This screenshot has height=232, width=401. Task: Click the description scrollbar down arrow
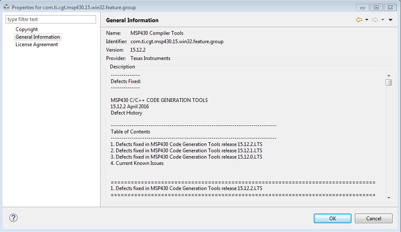pos(389,198)
